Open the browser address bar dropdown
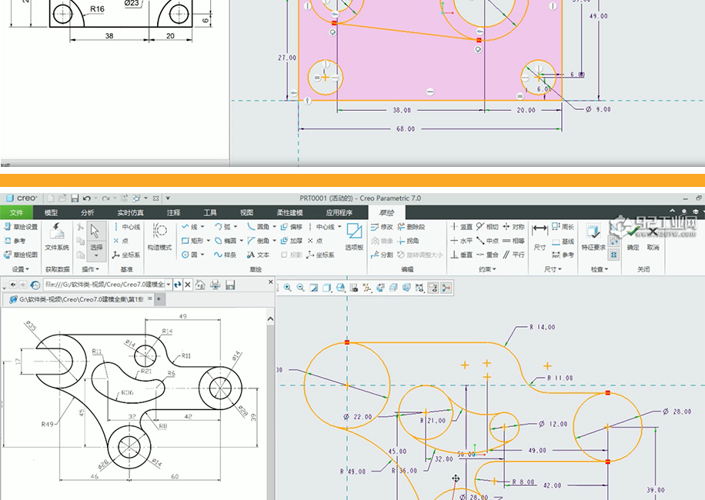This screenshot has width=705, height=500. (169, 285)
